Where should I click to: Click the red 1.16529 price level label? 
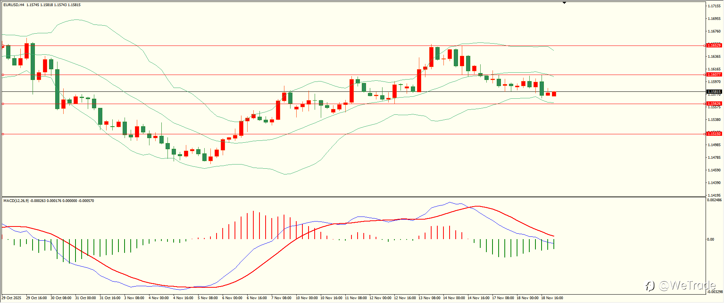(x=714, y=46)
